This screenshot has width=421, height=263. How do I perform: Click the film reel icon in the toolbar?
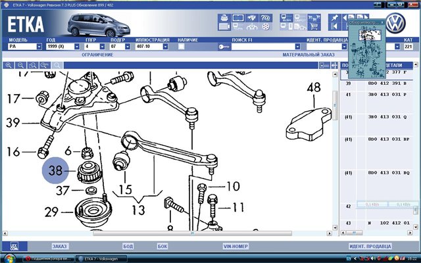click(266, 26)
